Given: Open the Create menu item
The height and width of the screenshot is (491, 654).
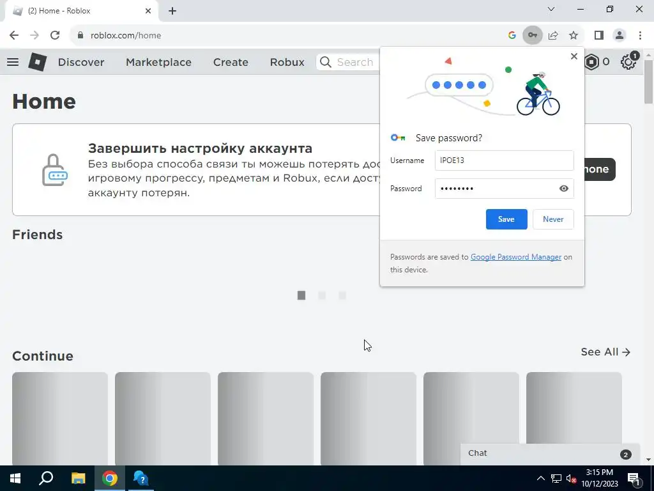Looking at the screenshot, I should click(231, 62).
